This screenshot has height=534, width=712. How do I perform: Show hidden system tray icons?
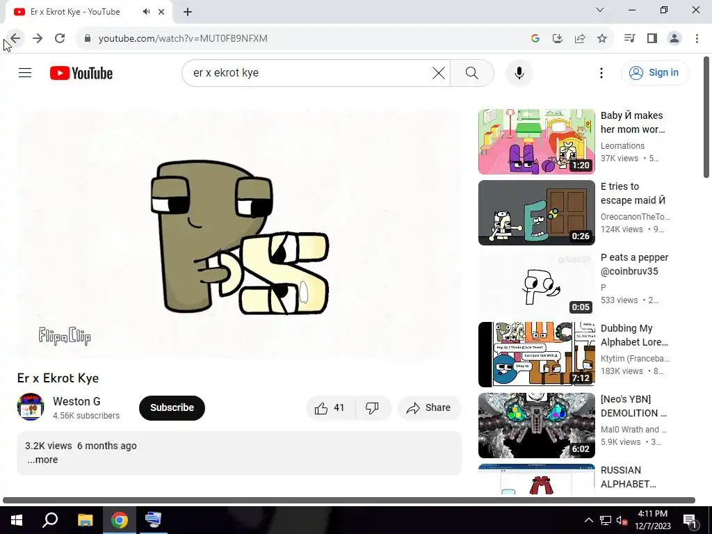tap(588, 520)
